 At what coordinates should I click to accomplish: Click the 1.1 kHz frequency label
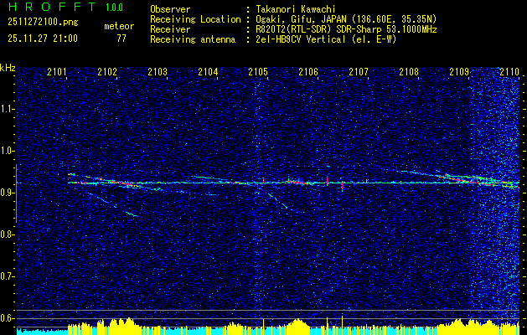6,109
